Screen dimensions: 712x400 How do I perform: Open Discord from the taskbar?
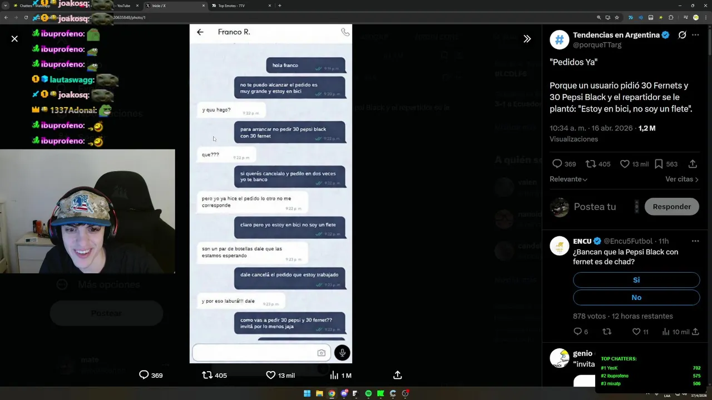point(344,393)
